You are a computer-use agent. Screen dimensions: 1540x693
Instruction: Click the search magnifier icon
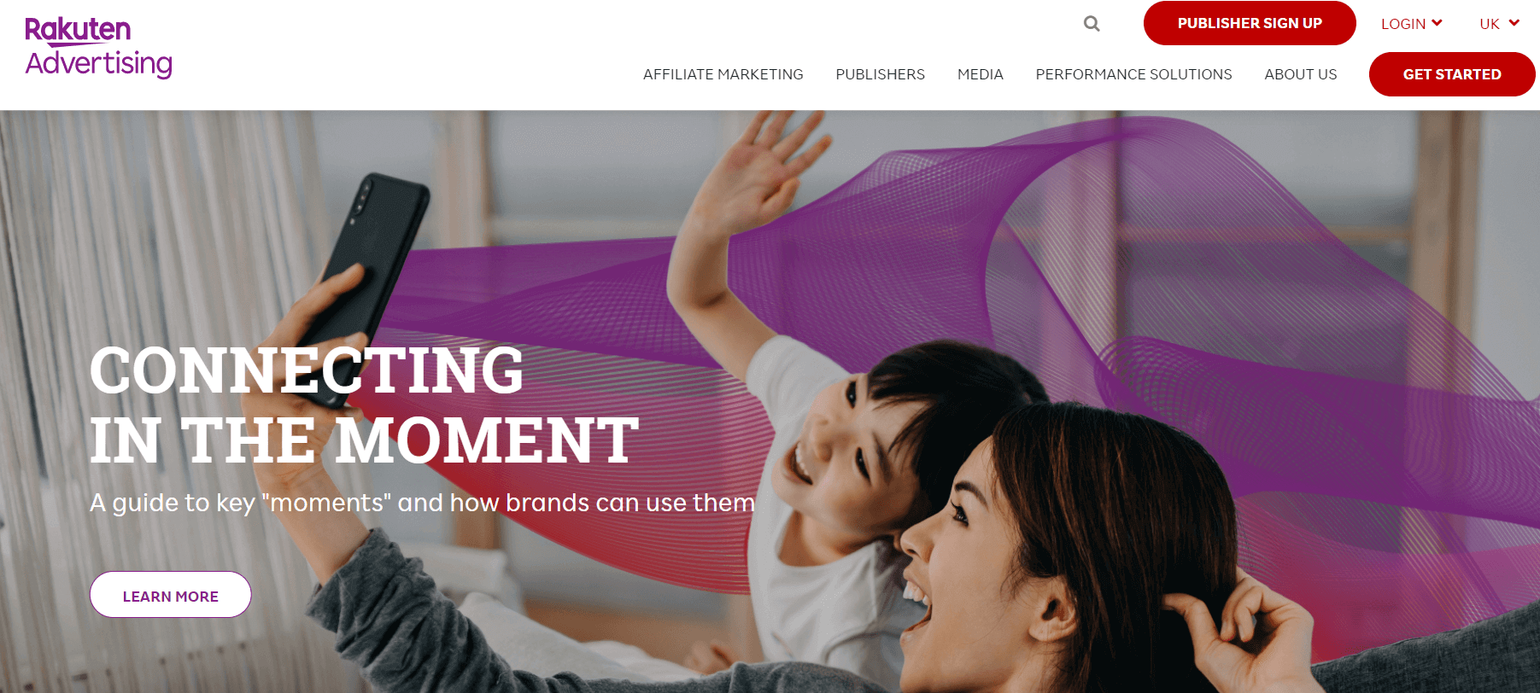click(x=1092, y=24)
